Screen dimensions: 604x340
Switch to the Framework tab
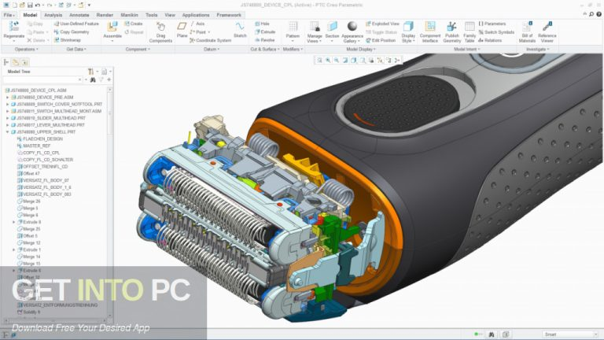[x=229, y=15]
